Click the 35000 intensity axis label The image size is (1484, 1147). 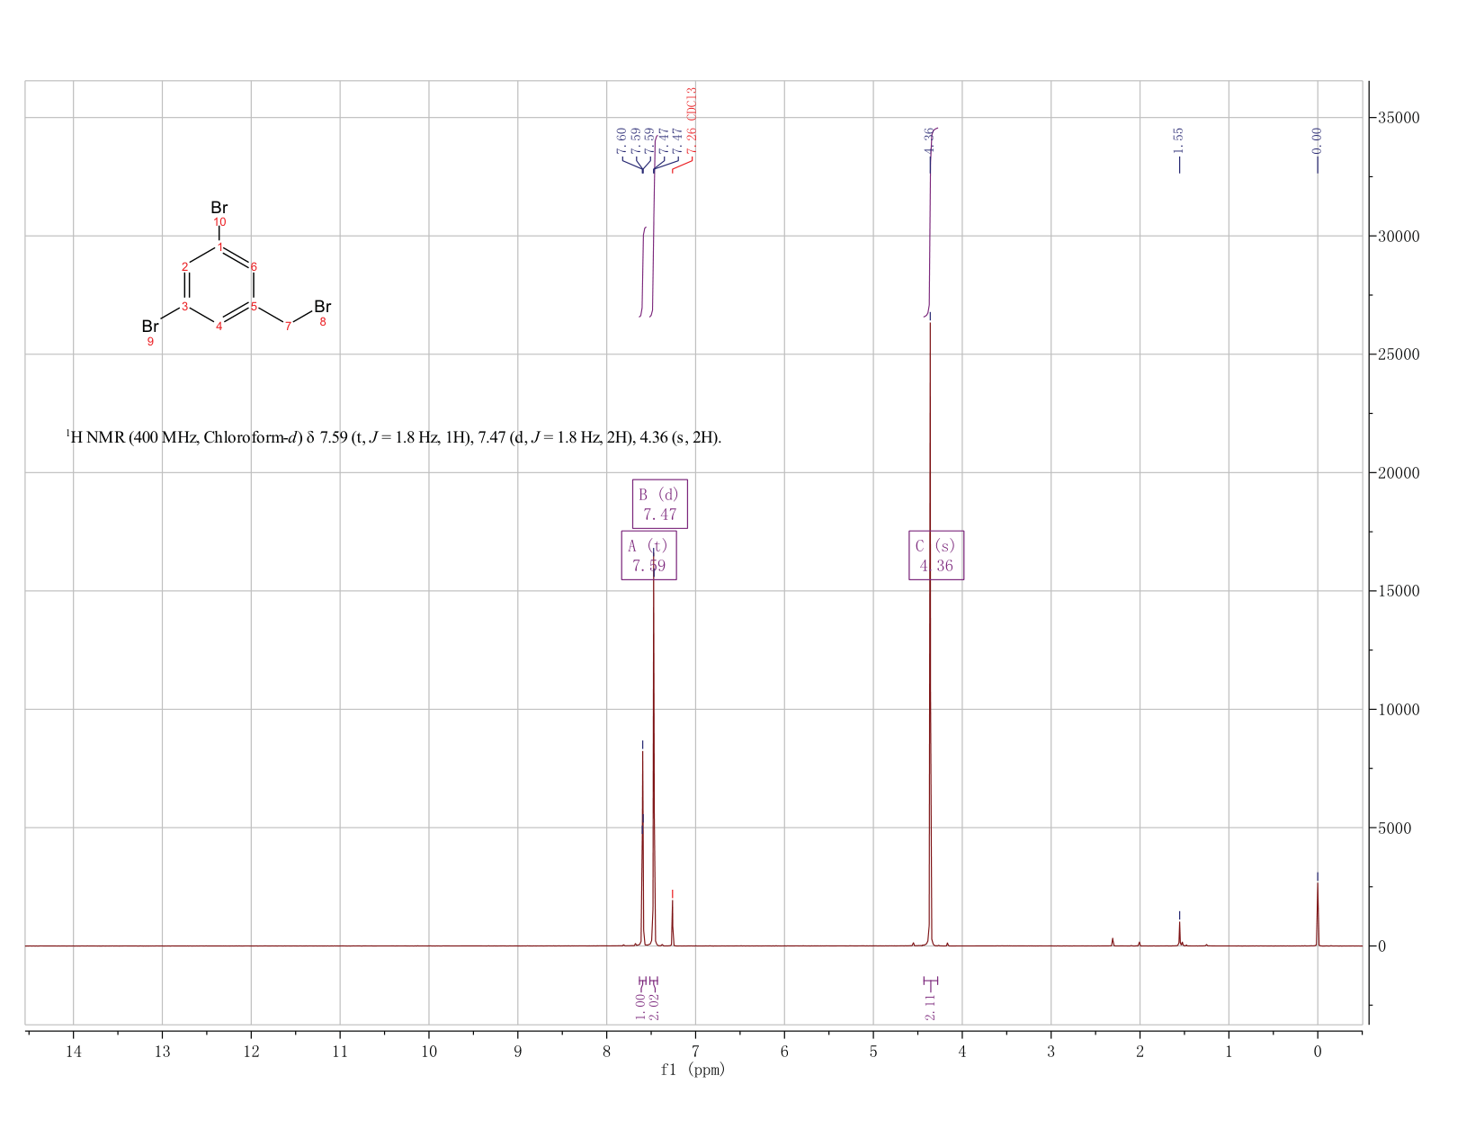point(1399,118)
